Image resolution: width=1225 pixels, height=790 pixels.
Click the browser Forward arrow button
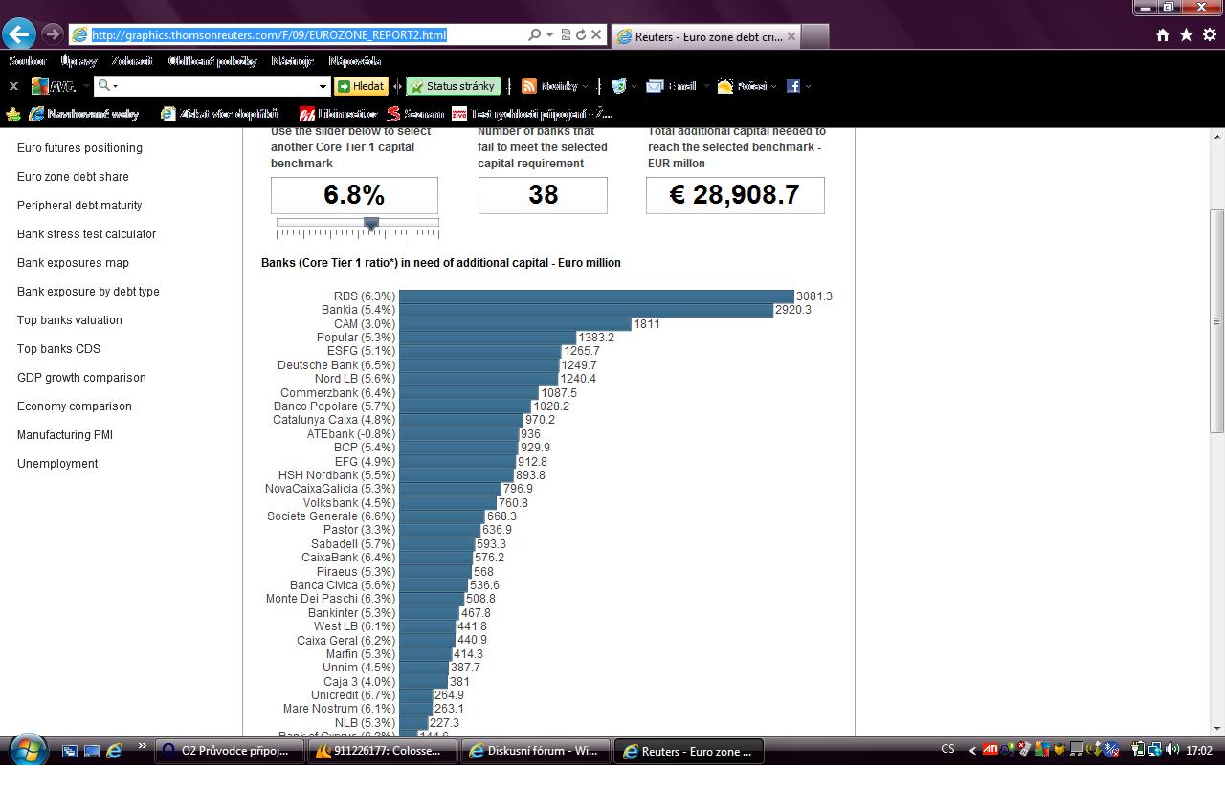(x=53, y=34)
